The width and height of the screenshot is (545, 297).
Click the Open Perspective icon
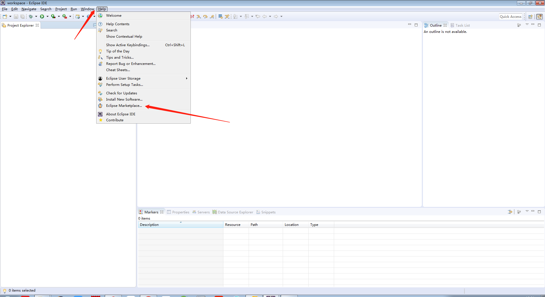click(530, 17)
